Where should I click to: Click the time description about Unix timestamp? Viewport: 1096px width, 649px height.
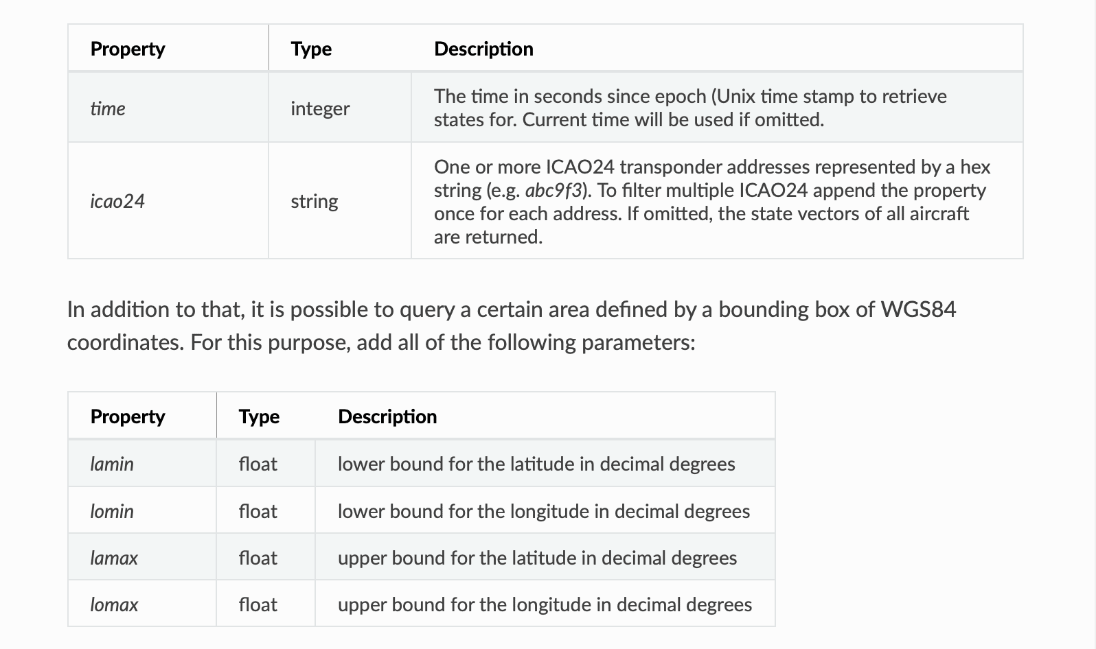point(690,108)
